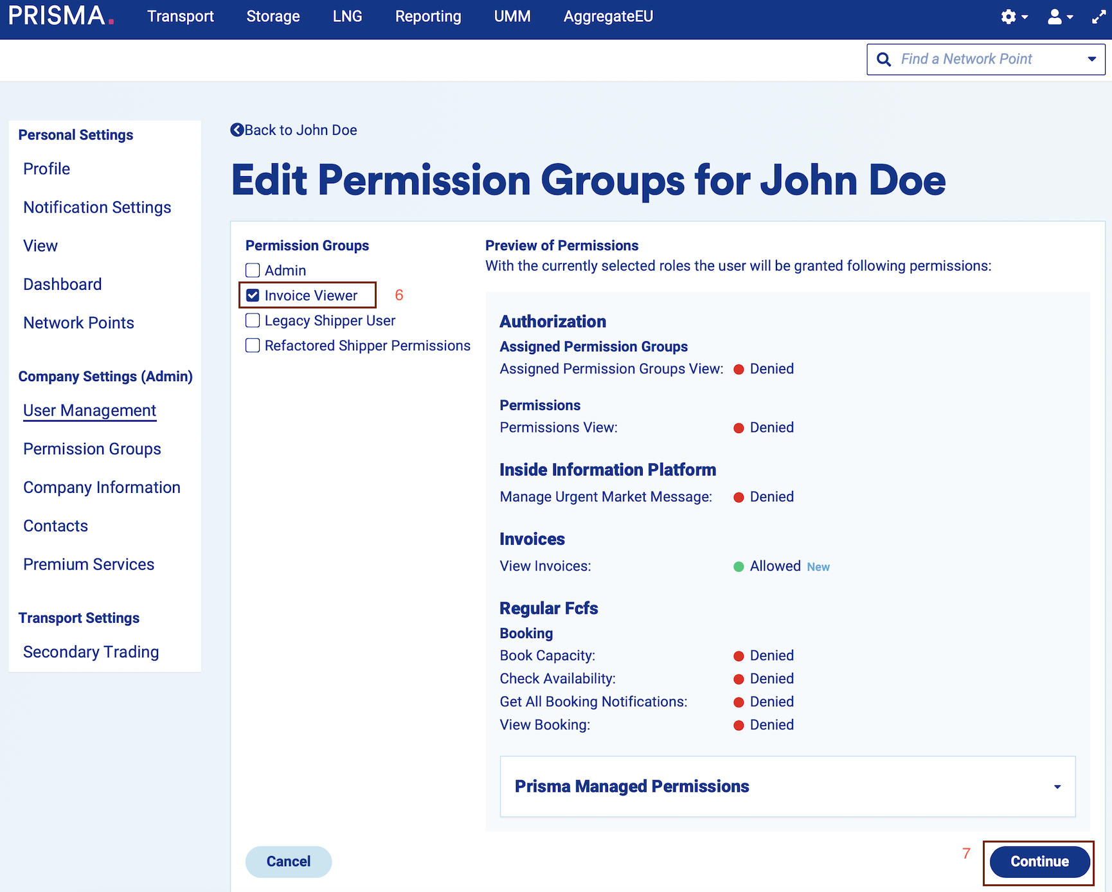This screenshot has width=1112, height=892.
Task: Click the Cancel button
Action: (289, 862)
